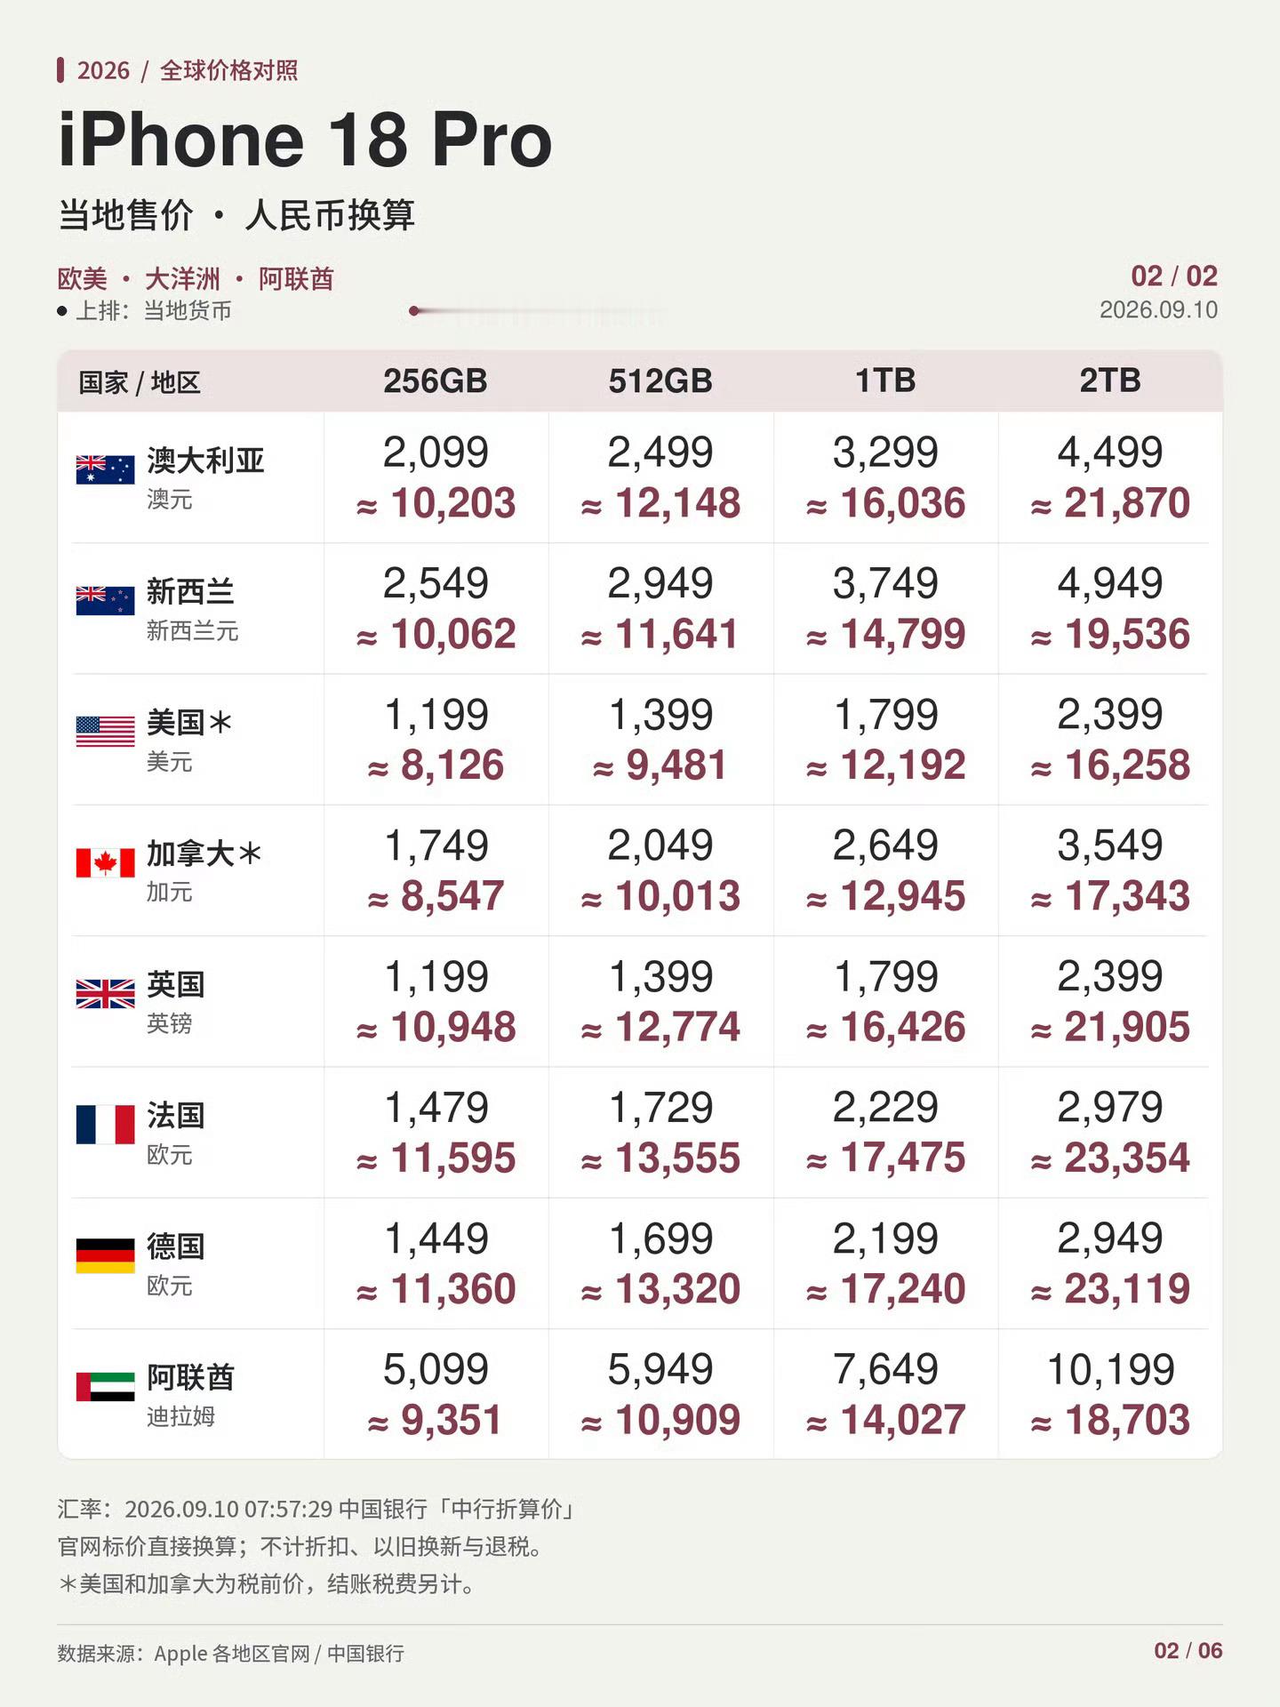The image size is (1280, 1707).
Task: Click the 国家 / 地区 header cell
Action: [x=140, y=382]
